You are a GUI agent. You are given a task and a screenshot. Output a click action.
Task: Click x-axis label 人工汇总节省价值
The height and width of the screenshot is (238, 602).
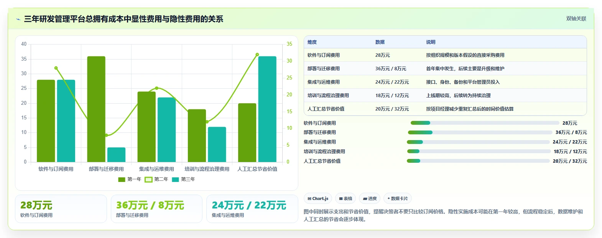[x=257, y=169]
